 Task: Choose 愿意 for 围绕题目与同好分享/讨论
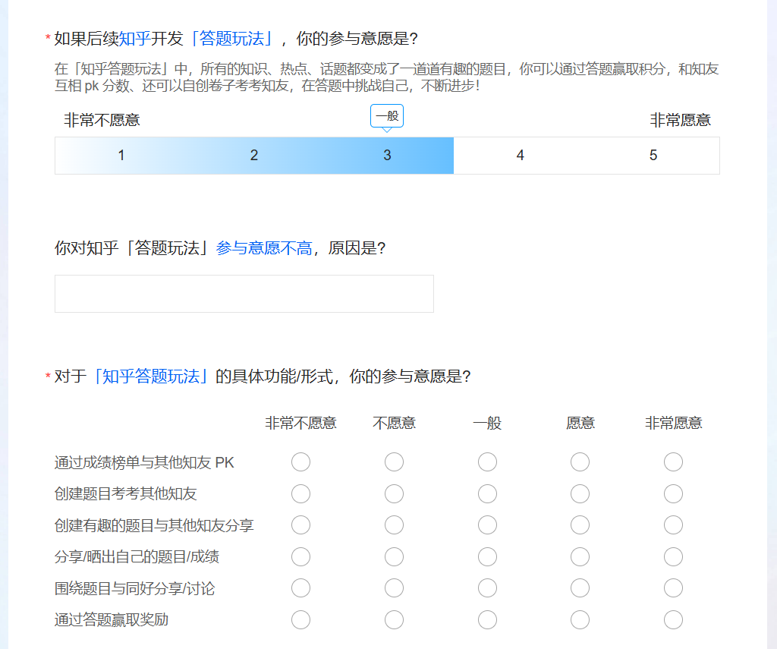click(x=580, y=588)
